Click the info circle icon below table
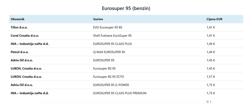The height and width of the screenshot is (105, 244). tap(207, 102)
